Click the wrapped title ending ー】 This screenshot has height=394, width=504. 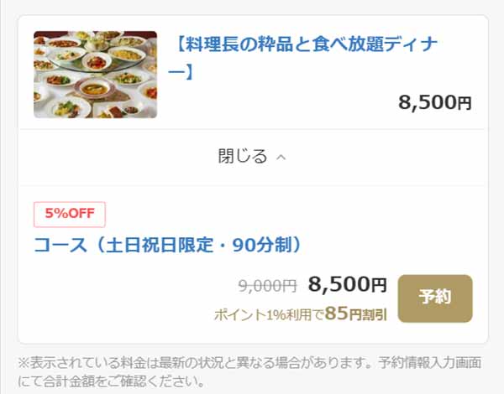[x=181, y=72]
